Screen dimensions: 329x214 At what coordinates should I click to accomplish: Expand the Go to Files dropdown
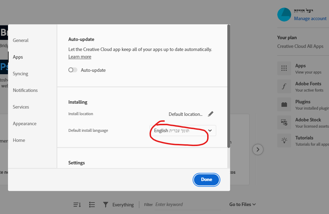[x=242, y=204]
